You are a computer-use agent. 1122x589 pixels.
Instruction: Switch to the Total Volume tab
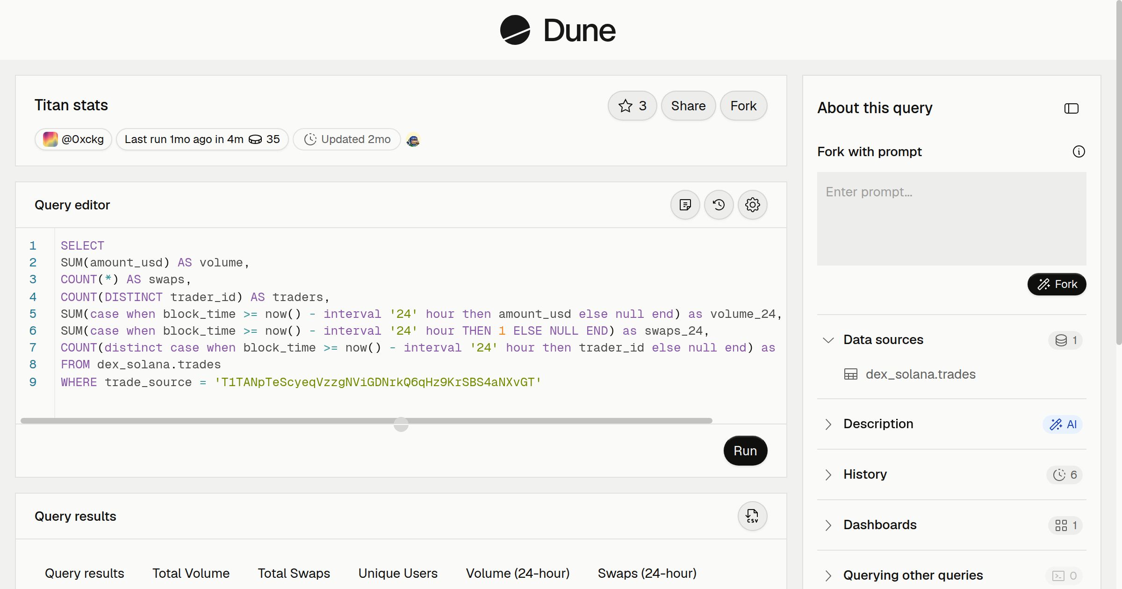pyautogui.click(x=191, y=574)
